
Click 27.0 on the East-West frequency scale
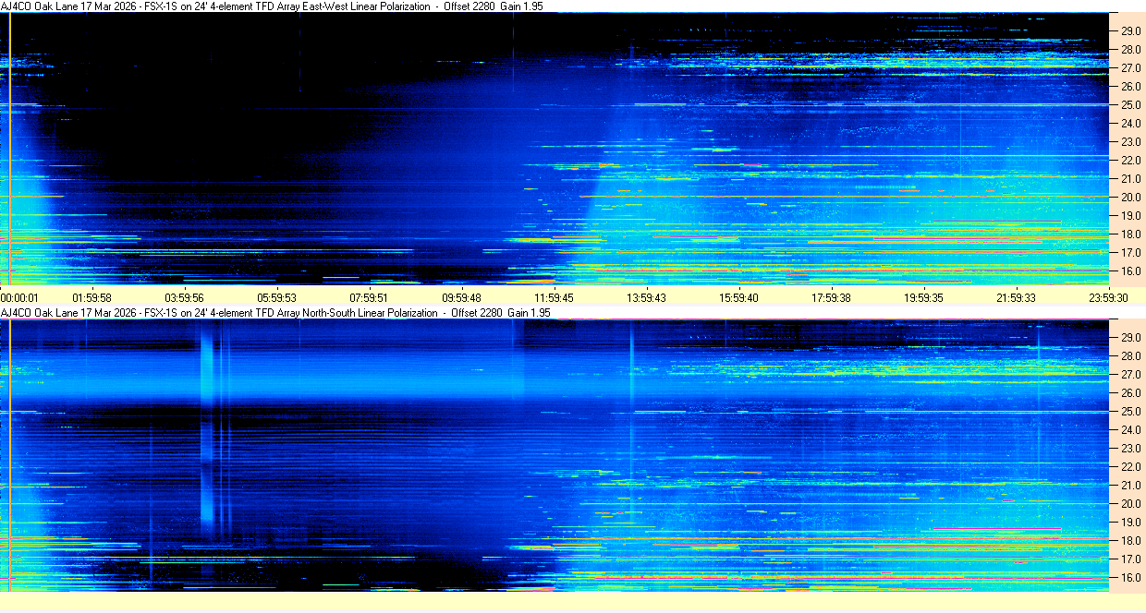click(x=1131, y=68)
